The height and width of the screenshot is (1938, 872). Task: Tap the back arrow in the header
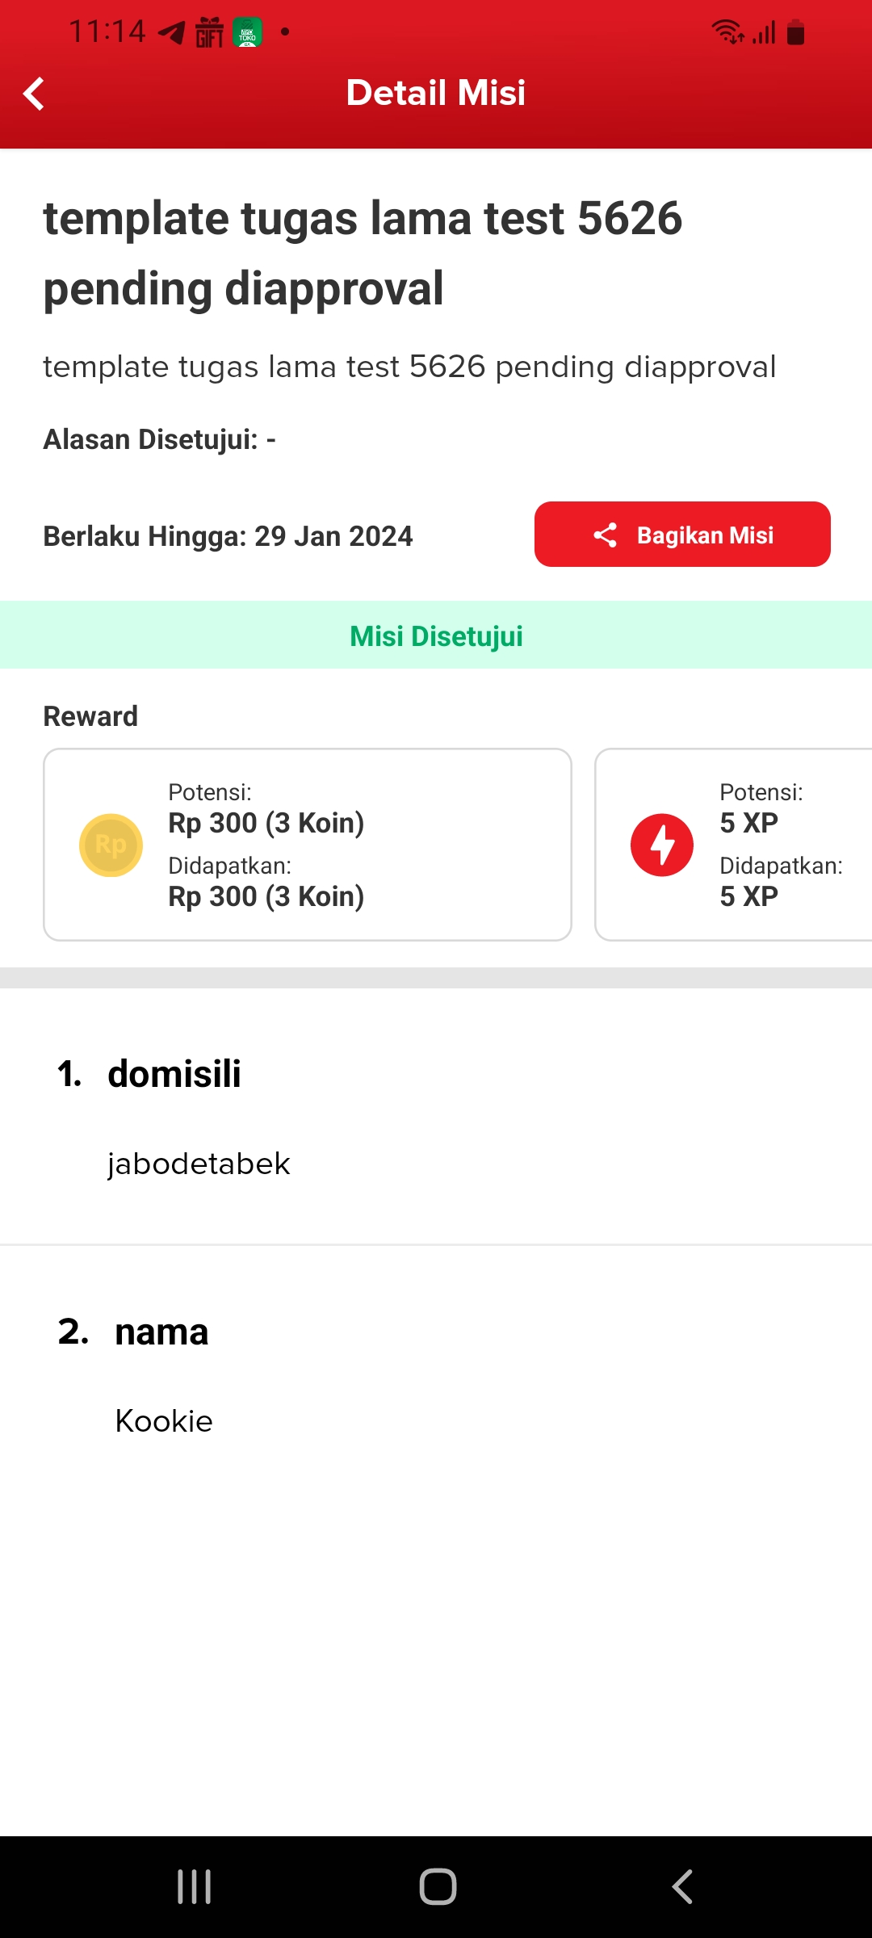point(34,94)
